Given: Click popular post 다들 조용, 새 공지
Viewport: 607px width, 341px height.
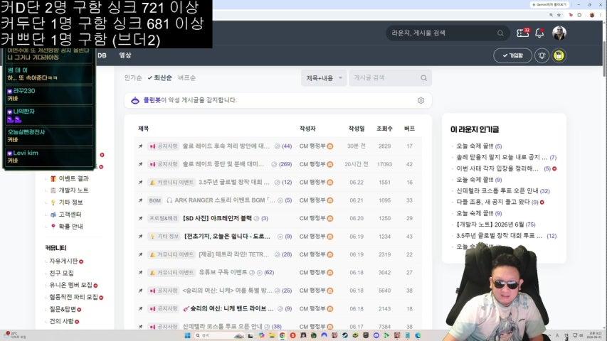Looking at the screenshot, I should click(x=492, y=202).
